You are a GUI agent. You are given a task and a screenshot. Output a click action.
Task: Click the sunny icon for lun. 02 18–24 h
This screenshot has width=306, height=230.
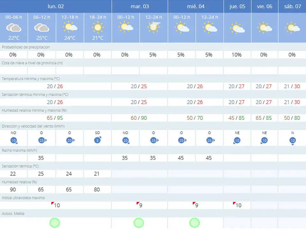[98, 27]
